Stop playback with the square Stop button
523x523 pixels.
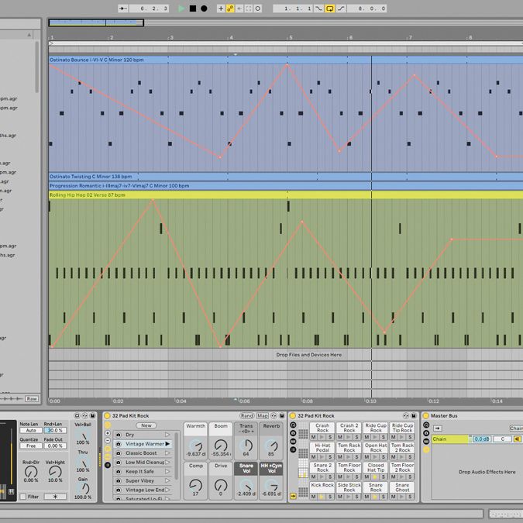[192, 9]
